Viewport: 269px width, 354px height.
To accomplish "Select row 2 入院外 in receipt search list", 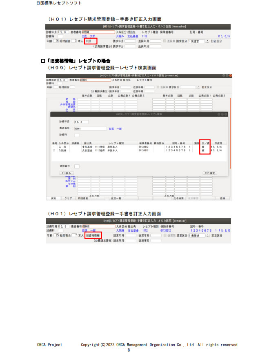I will (x=122, y=150).
